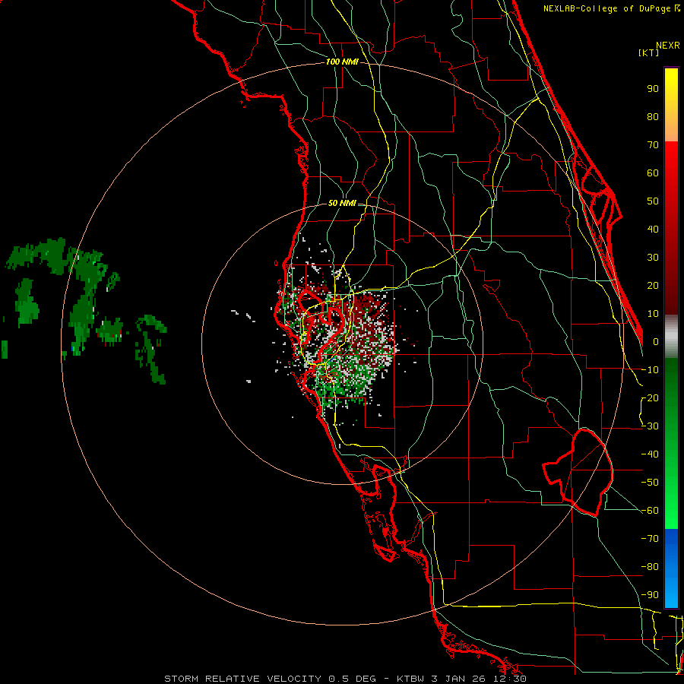Select the -10 value on velocity scale

(650, 370)
